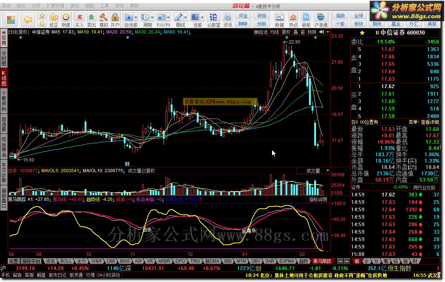Open chart header options dropdown arrow
Viewport: 445px width, 282px height.
[x=328, y=32]
